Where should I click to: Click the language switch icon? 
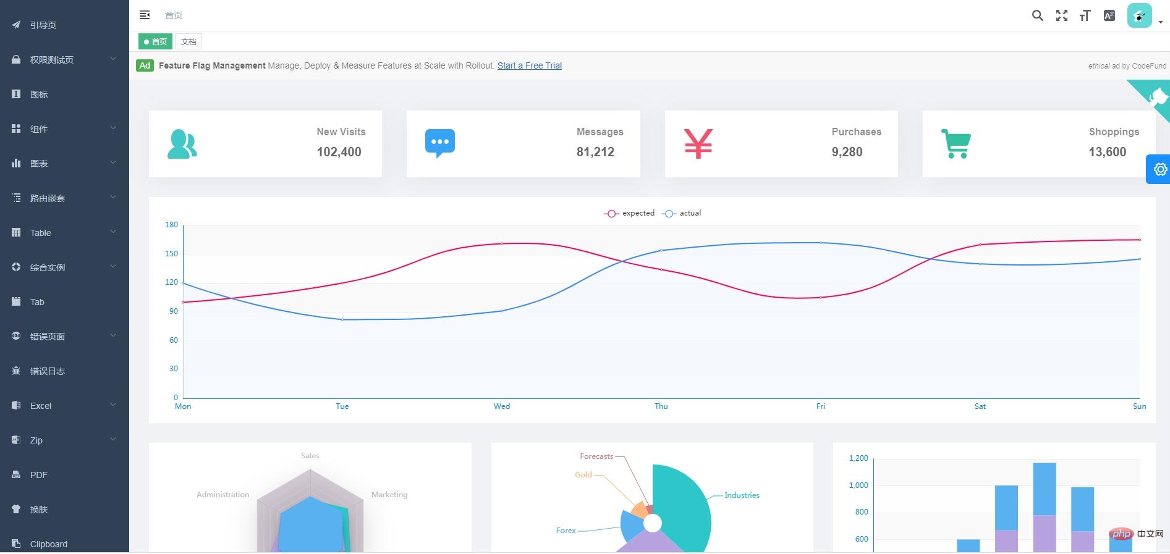(x=1109, y=15)
